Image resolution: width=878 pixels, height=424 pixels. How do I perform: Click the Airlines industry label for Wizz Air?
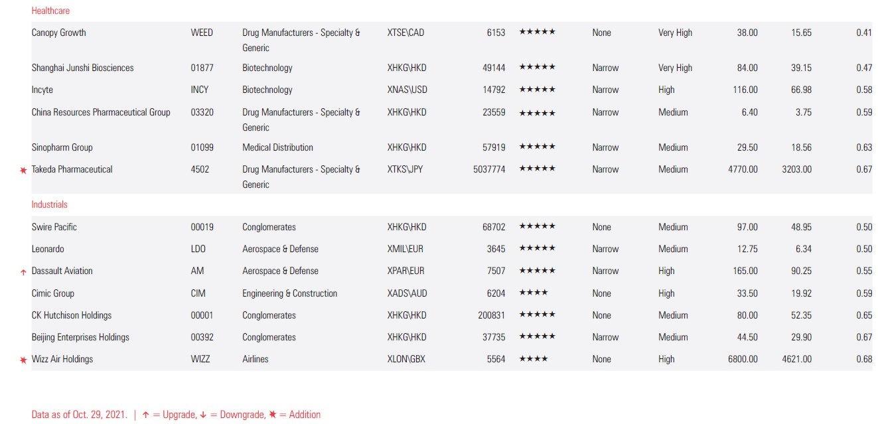[x=258, y=359]
